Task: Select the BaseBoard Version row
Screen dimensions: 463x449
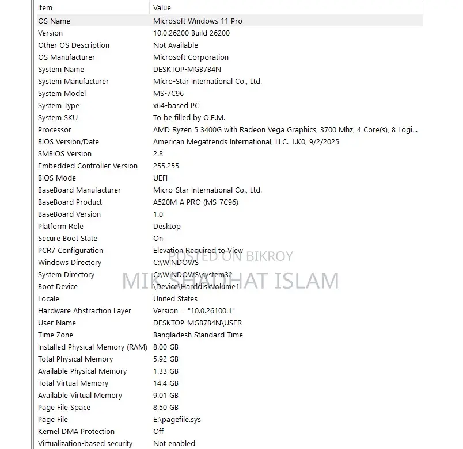Action: click(230, 214)
